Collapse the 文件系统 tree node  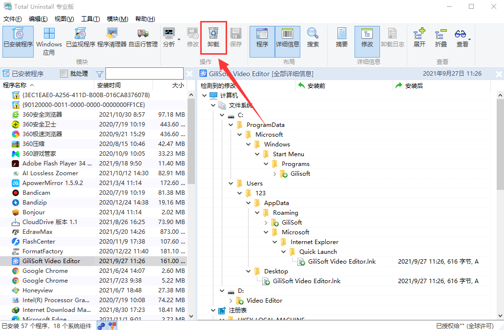[x=213, y=105]
